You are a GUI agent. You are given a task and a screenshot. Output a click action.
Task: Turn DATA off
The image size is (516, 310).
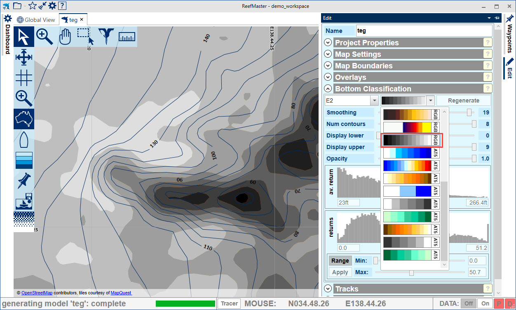tap(469, 304)
